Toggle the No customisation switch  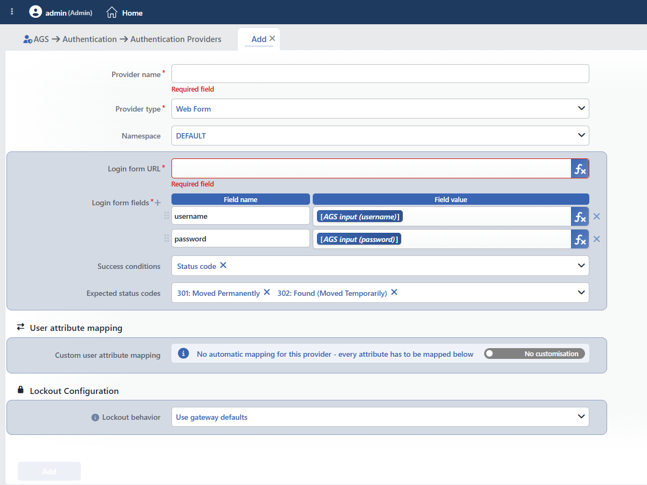(x=534, y=354)
